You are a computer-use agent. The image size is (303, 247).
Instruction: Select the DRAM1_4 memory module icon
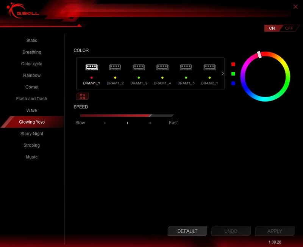[x=162, y=67]
